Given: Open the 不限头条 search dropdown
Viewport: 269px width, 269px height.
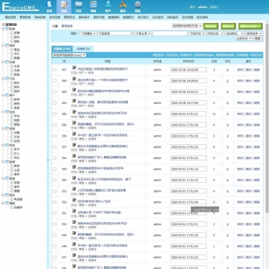Looking at the screenshot, I should pos(143,33).
